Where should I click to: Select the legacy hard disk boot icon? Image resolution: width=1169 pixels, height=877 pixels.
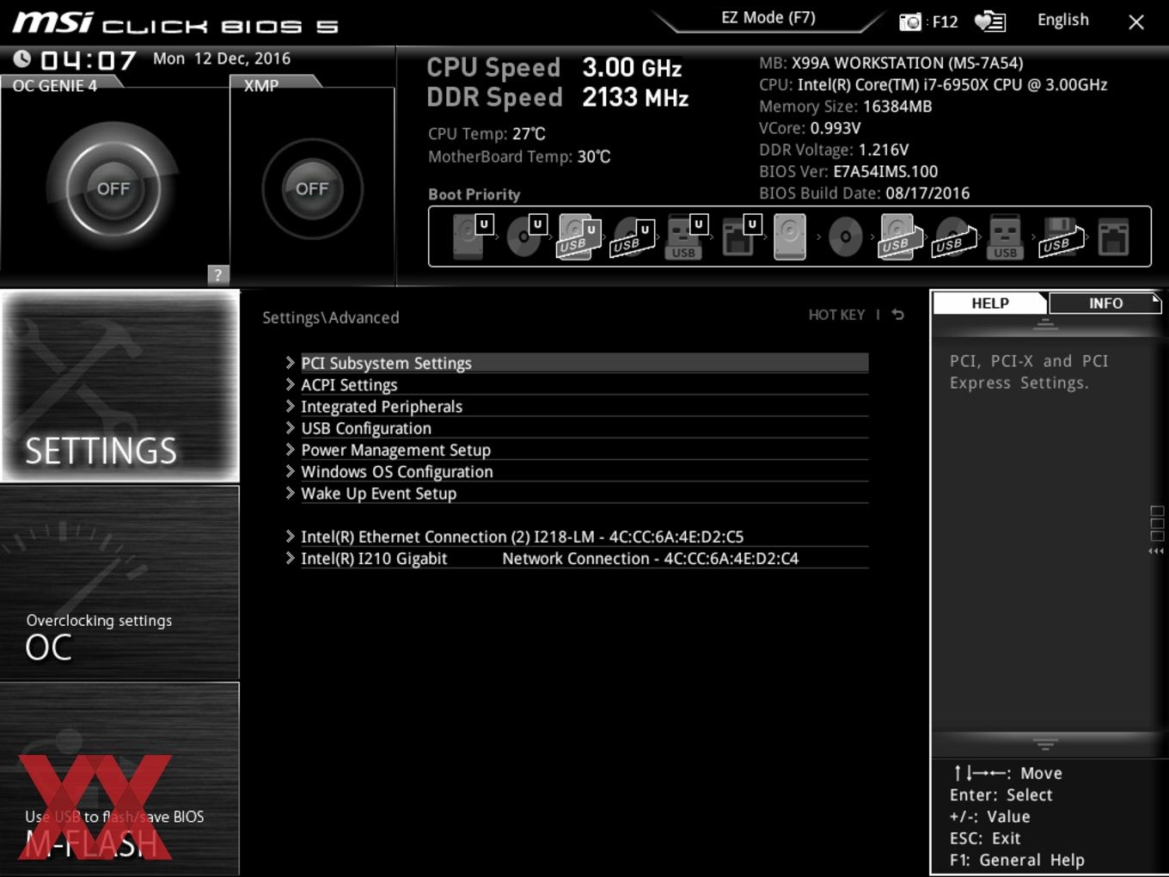pyautogui.click(x=790, y=236)
